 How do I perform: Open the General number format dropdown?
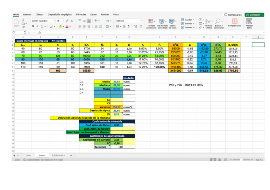[x=141, y=21]
